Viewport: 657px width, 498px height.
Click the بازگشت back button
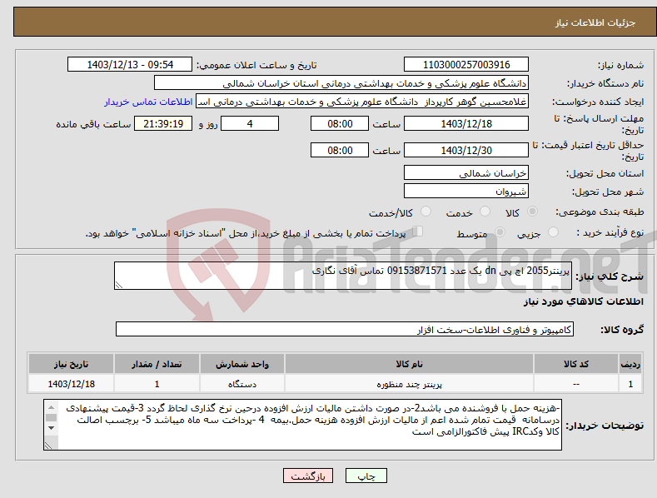(x=308, y=476)
